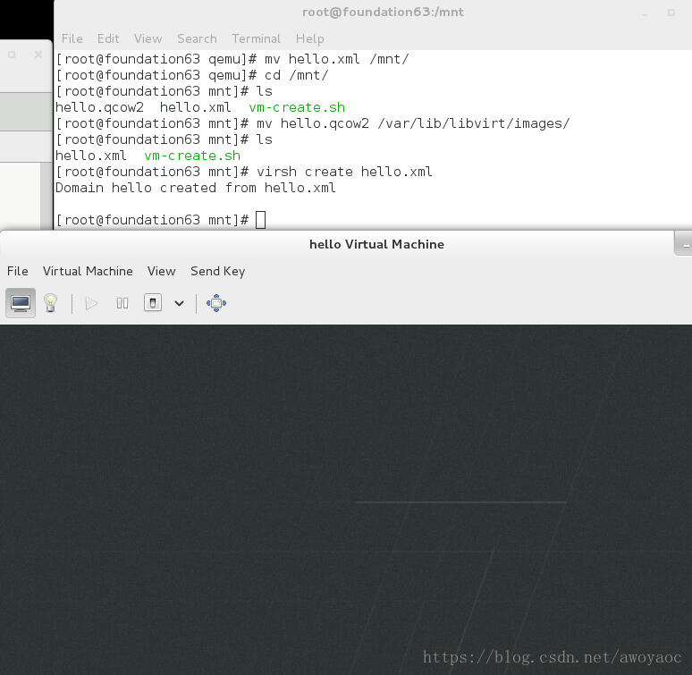Minimize the terminal window

645,13
